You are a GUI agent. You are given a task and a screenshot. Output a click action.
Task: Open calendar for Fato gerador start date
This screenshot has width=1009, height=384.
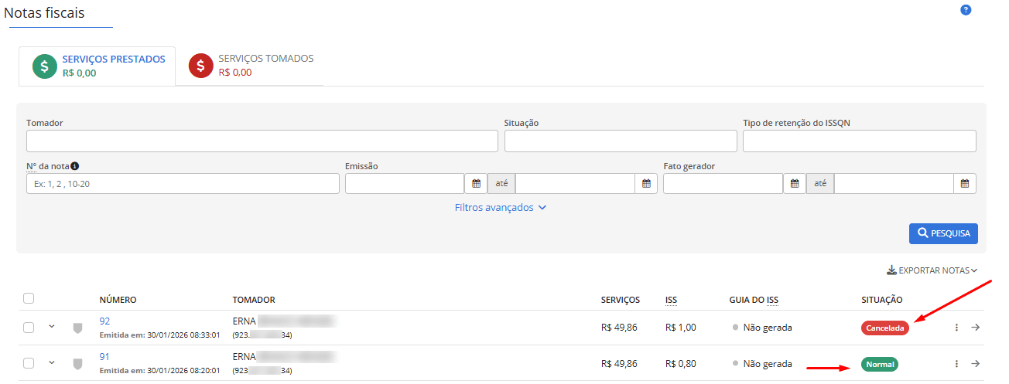coord(794,184)
